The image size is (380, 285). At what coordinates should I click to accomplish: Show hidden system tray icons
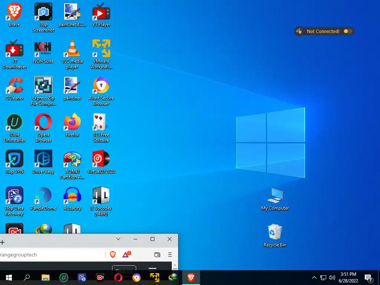(314, 278)
